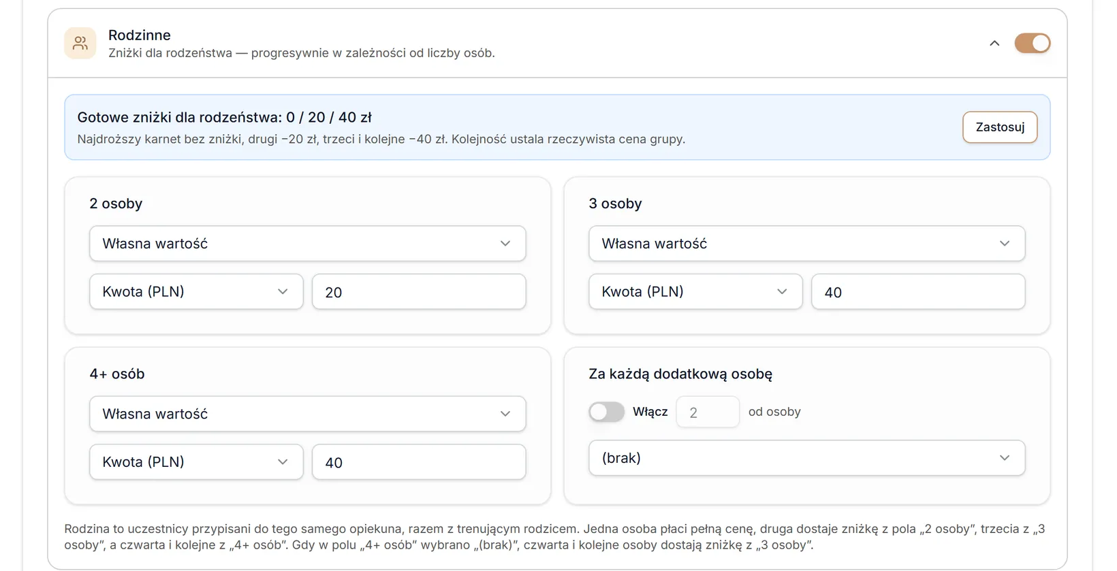Viewport: 1117px width, 571px height.
Task: Open the '2 osoby' Kwota (PLN) dropdown
Action: 196,292
